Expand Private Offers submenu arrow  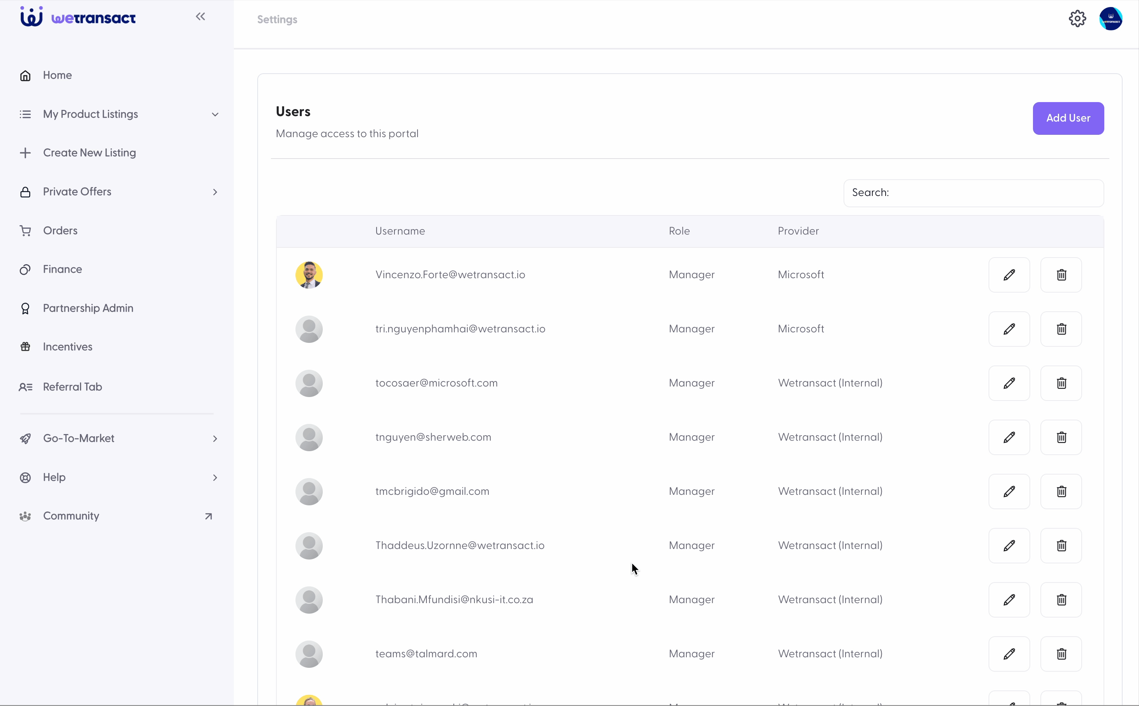coord(215,192)
